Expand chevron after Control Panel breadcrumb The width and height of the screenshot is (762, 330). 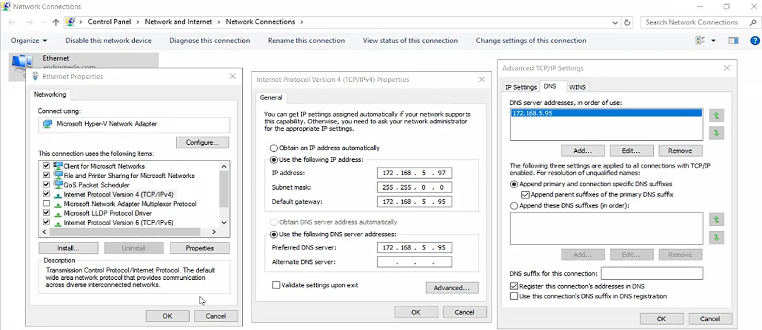139,22
